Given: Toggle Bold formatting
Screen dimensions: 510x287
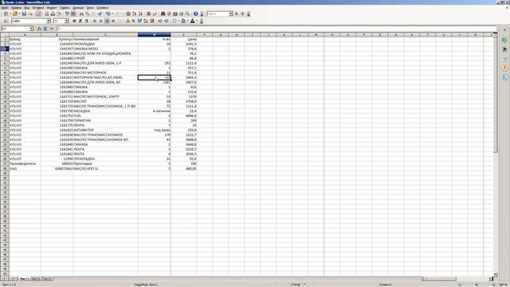Looking at the screenshot, I should [74, 21].
